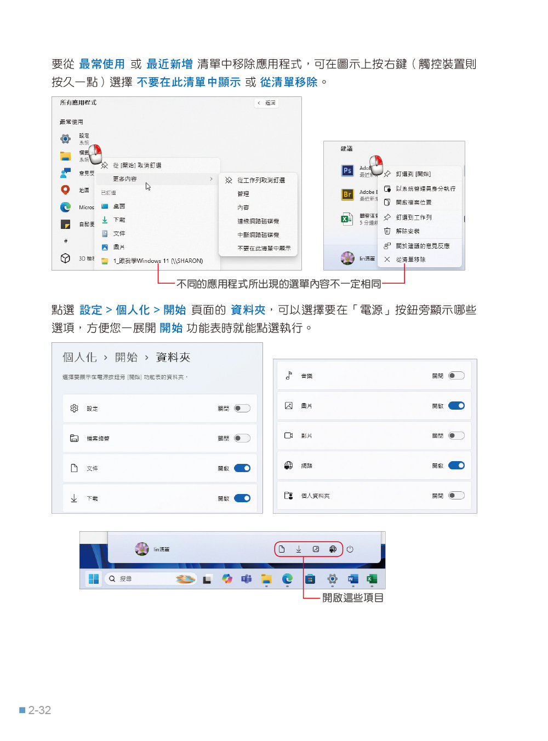Enable the 音樂 folder toggle
The height and width of the screenshot is (741, 548).
(456, 376)
